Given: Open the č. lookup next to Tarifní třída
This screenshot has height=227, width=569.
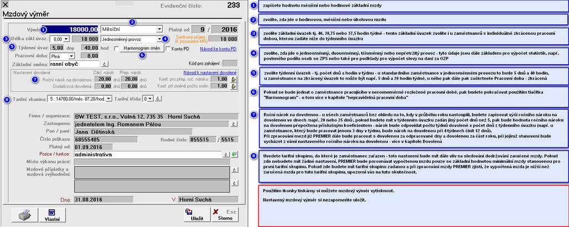Looking at the screenshot, I should (158, 99).
